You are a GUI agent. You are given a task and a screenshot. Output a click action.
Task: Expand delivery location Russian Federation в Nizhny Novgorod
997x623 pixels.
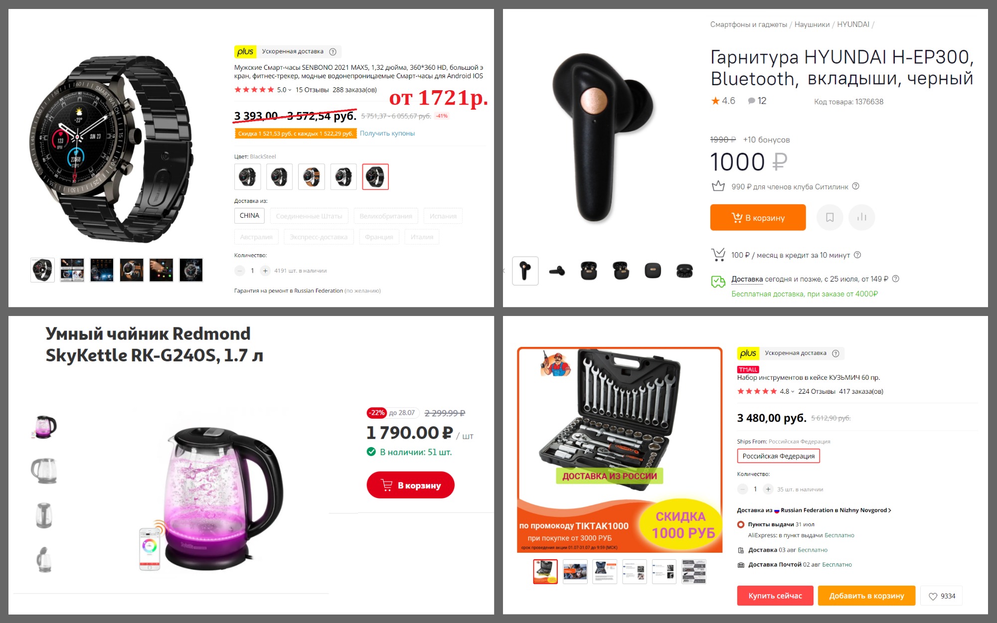coord(835,510)
